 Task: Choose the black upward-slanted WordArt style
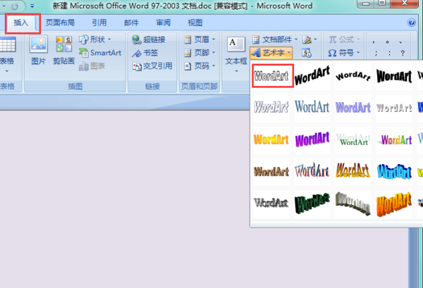[x=312, y=76]
